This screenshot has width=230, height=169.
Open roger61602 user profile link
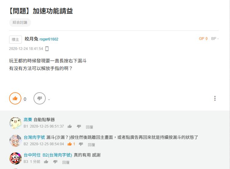click(49, 39)
